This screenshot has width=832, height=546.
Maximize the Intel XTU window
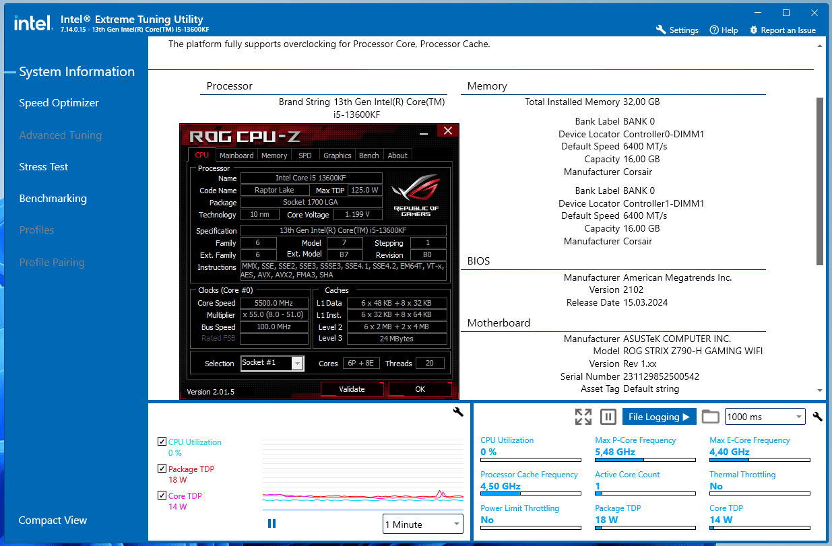(786, 13)
